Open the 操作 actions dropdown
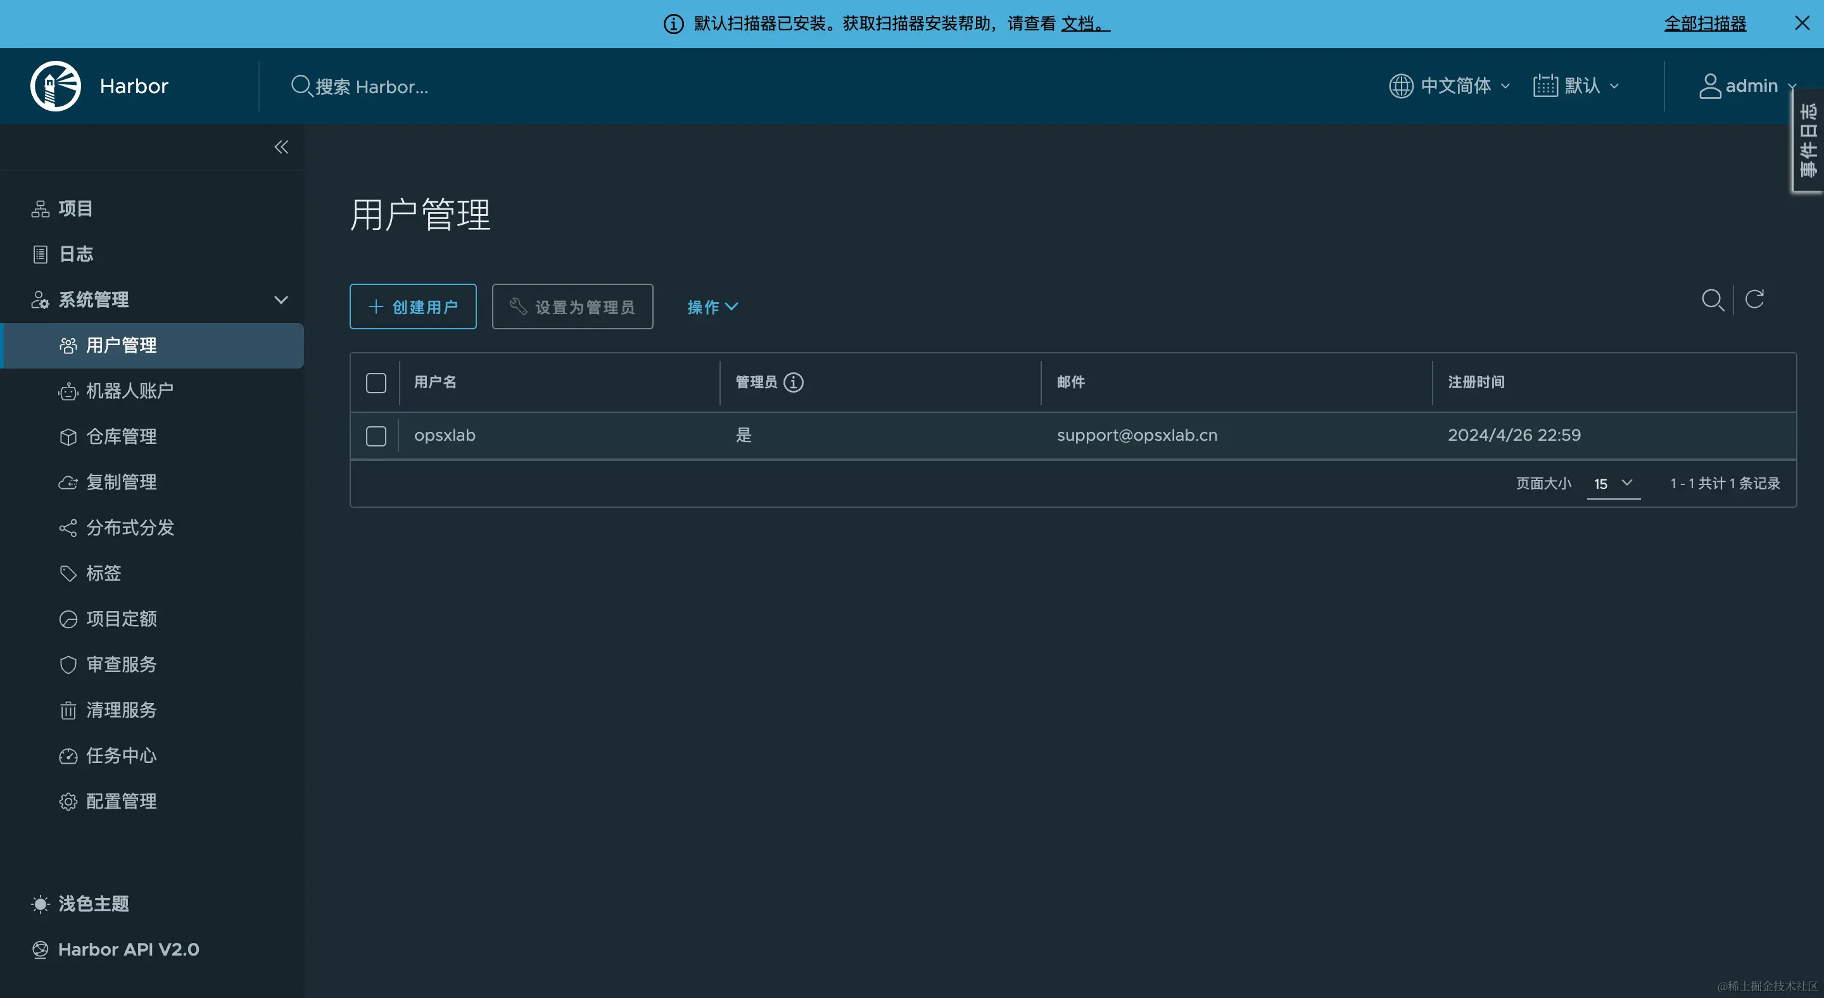Screen dimensions: 1824x998 point(712,306)
